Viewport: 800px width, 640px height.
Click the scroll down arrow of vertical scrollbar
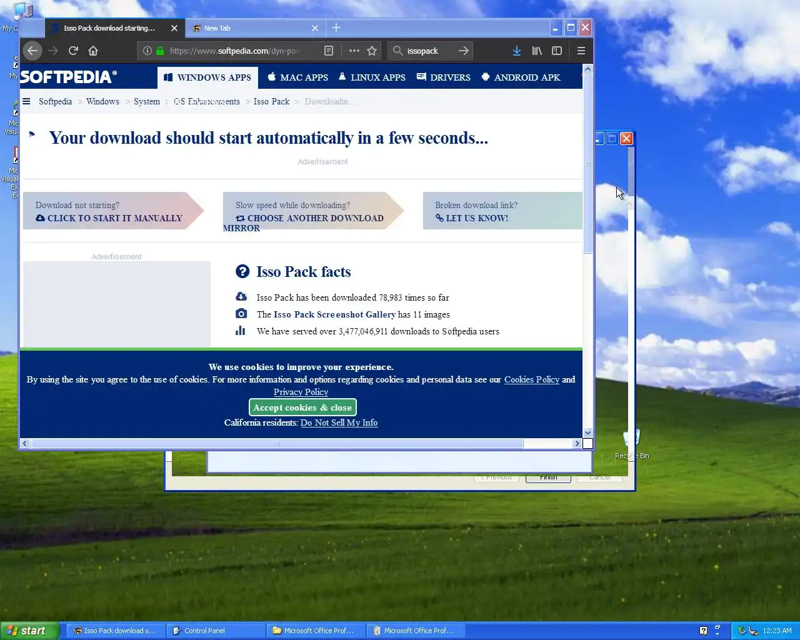pos(587,432)
